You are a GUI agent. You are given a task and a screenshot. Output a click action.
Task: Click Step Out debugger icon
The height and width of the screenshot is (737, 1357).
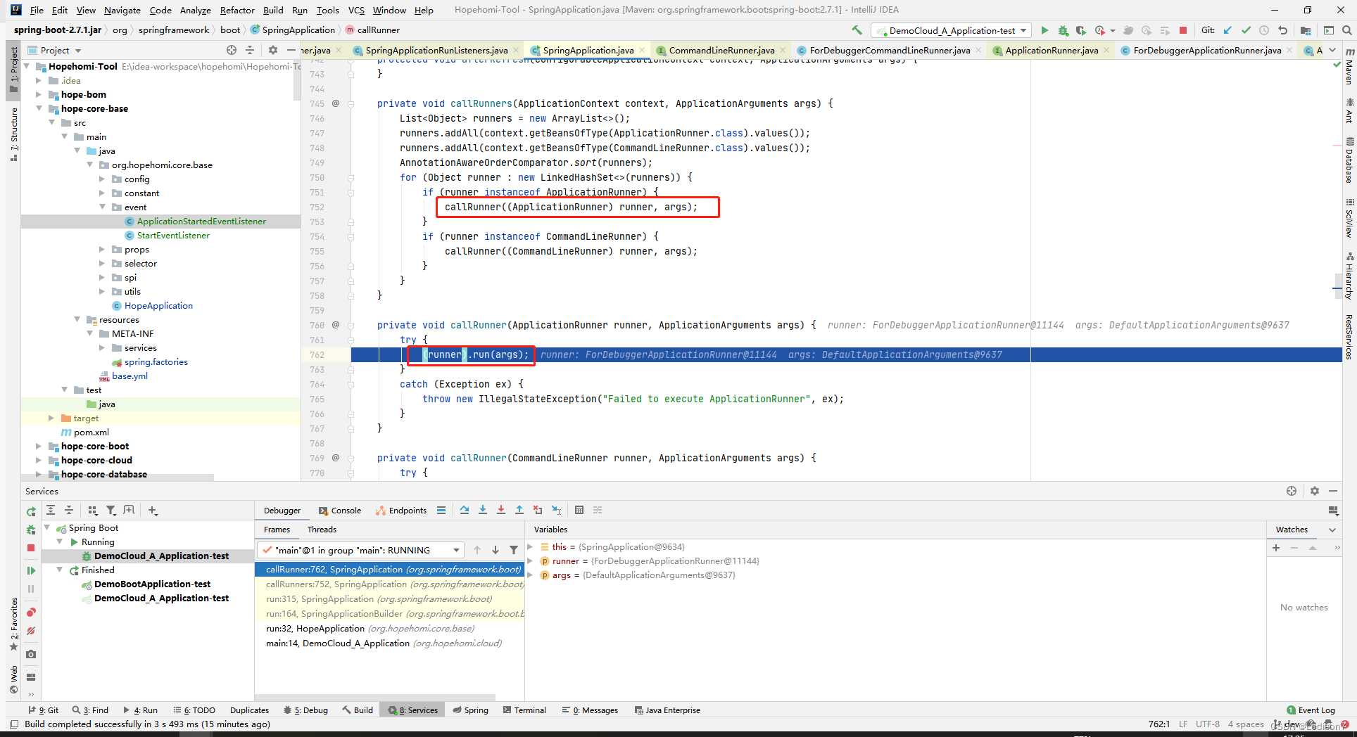tap(519, 510)
